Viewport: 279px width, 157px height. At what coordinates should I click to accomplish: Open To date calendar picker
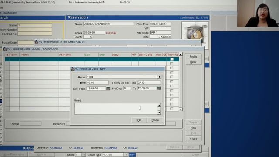click(x=159, y=88)
